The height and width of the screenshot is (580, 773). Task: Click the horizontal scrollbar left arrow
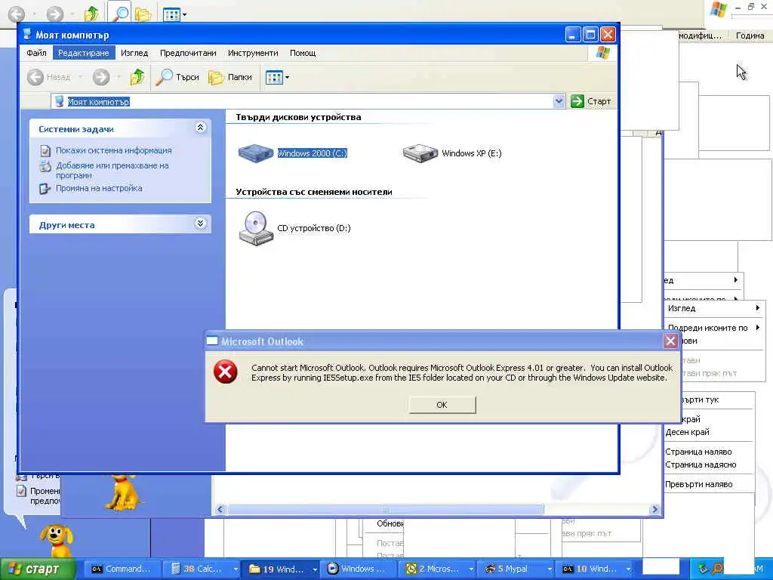220,509
